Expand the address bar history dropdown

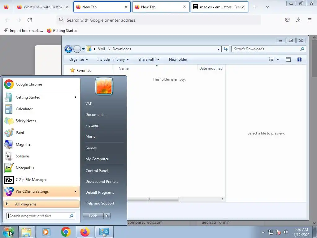(x=218, y=49)
